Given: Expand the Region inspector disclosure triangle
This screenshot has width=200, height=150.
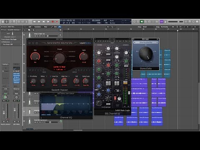Looking at the screenshot, I should 2,27.
